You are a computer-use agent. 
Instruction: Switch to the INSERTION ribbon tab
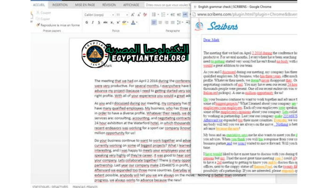(x=60, y=4)
